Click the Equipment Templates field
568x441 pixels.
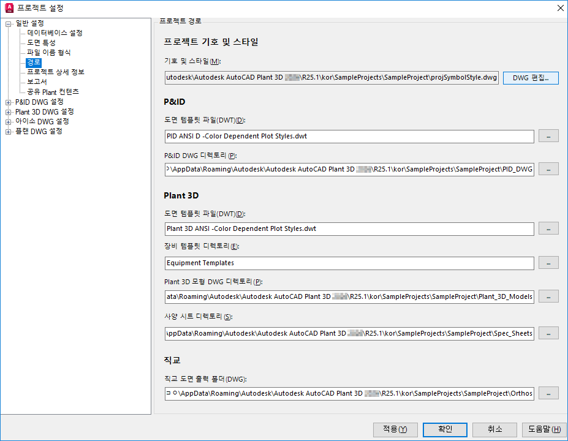(349, 263)
